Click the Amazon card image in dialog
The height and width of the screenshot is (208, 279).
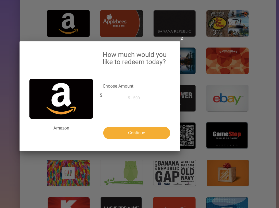tap(61, 99)
